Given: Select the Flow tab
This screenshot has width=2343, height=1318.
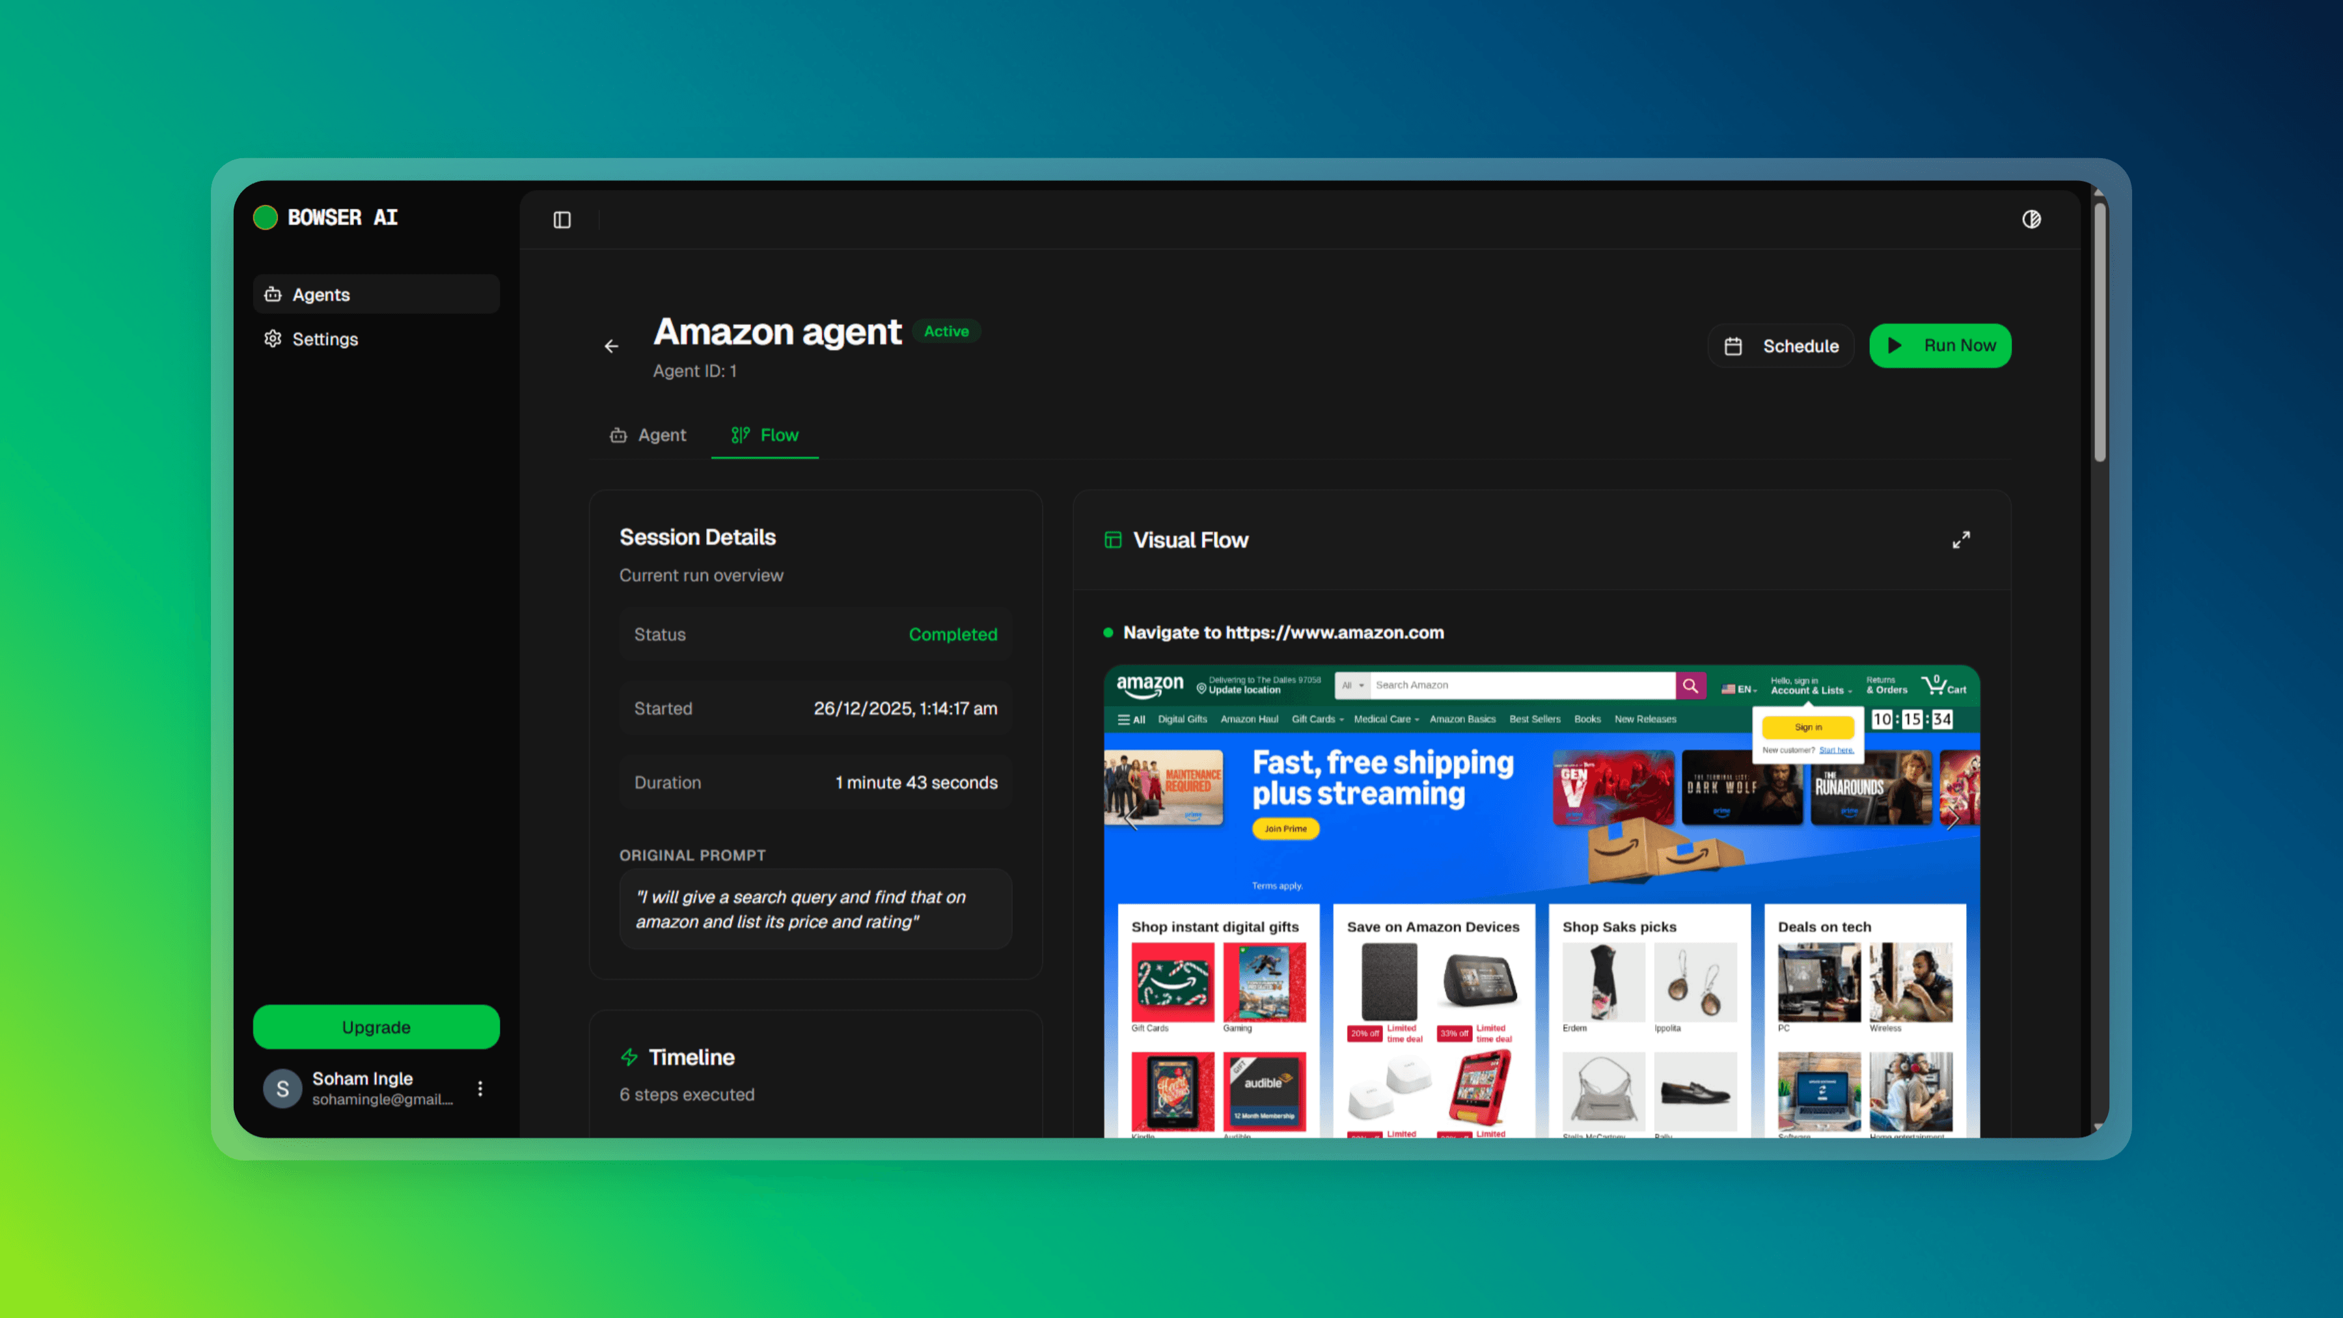Looking at the screenshot, I should 780,435.
